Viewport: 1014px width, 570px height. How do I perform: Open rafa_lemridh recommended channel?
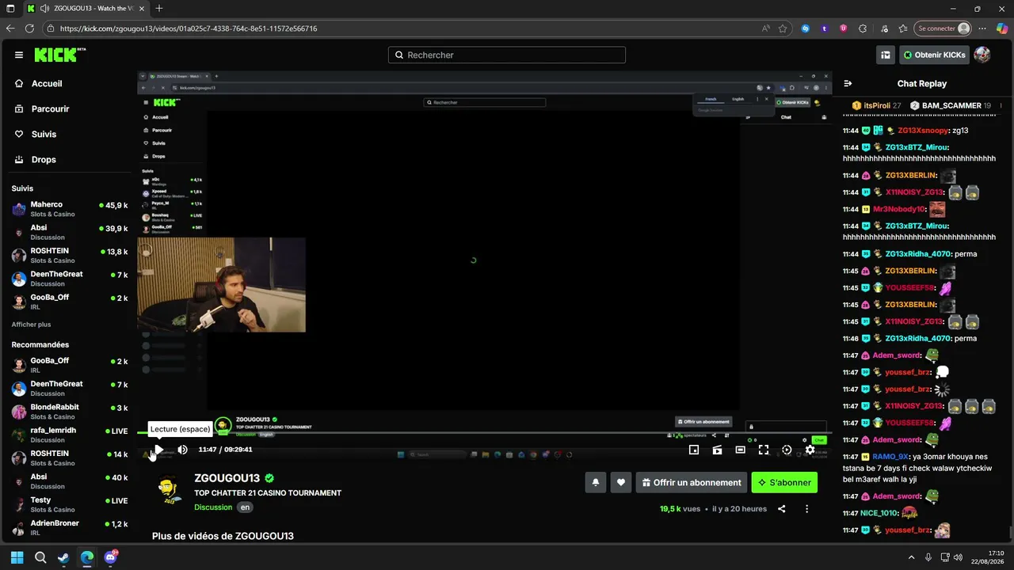coord(70,435)
